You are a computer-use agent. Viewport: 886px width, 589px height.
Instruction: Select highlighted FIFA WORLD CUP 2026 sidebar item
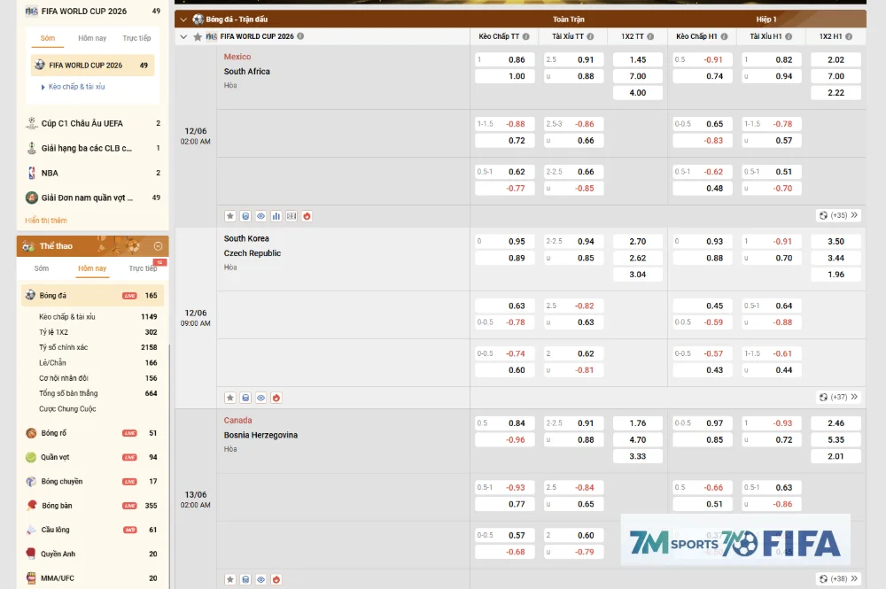(x=93, y=66)
